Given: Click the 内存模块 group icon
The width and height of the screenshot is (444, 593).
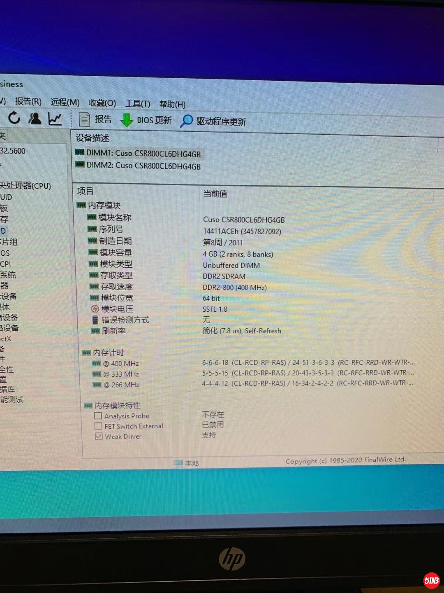Looking at the screenshot, I should click(x=81, y=205).
